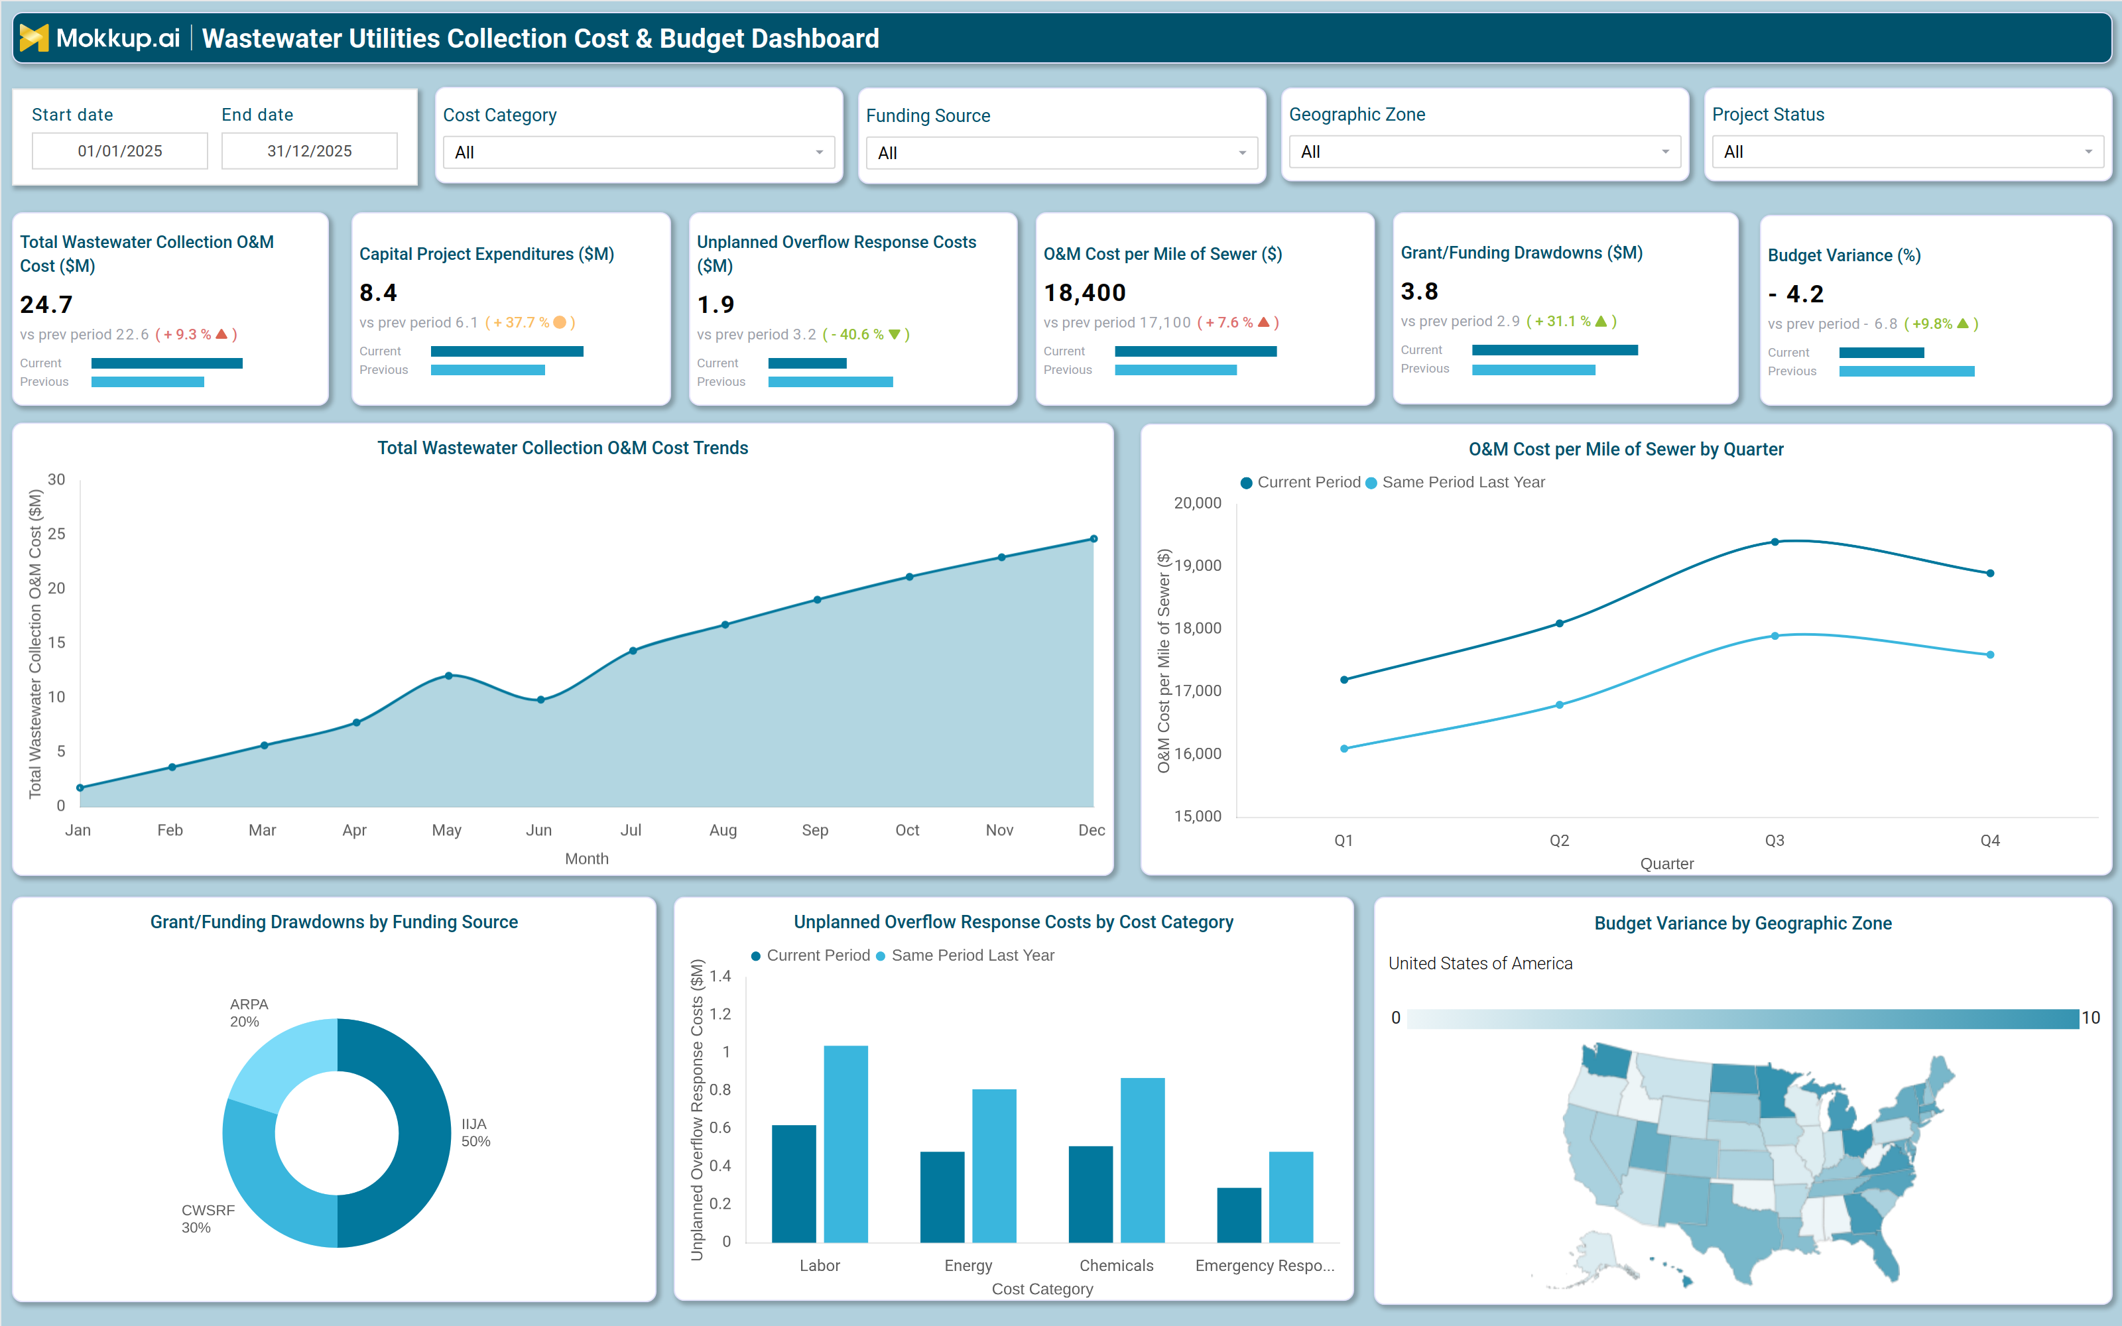
Task: Click the Energy current period bar
Action: click(942, 1197)
